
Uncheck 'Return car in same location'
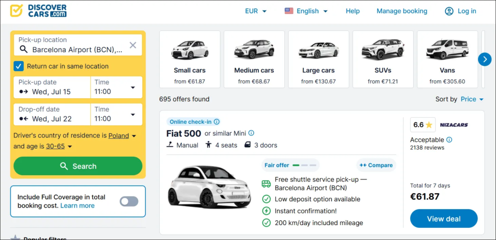(18, 66)
